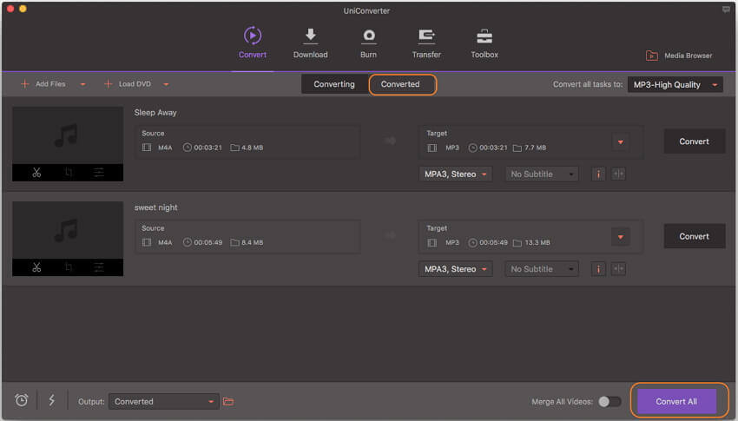This screenshot has height=421, width=738.
Task: Open the Transfer section
Action: click(x=426, y=43)
